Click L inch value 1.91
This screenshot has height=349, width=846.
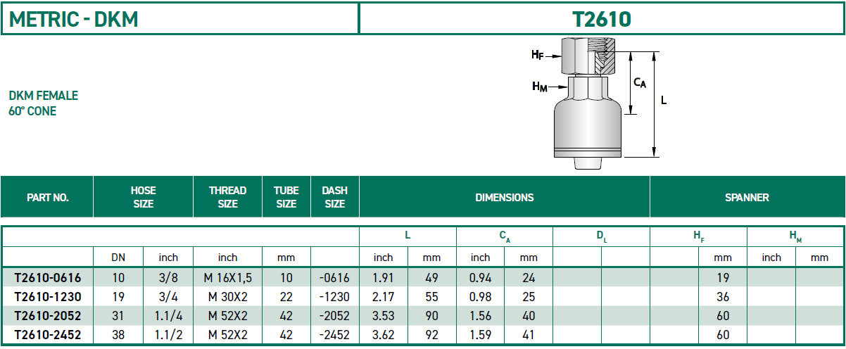[x=382, y=278]
